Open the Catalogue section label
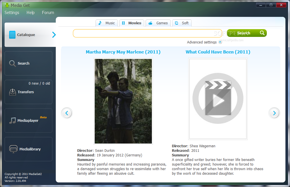The width and height of the screenshot is (290, 187). (26, 35)
